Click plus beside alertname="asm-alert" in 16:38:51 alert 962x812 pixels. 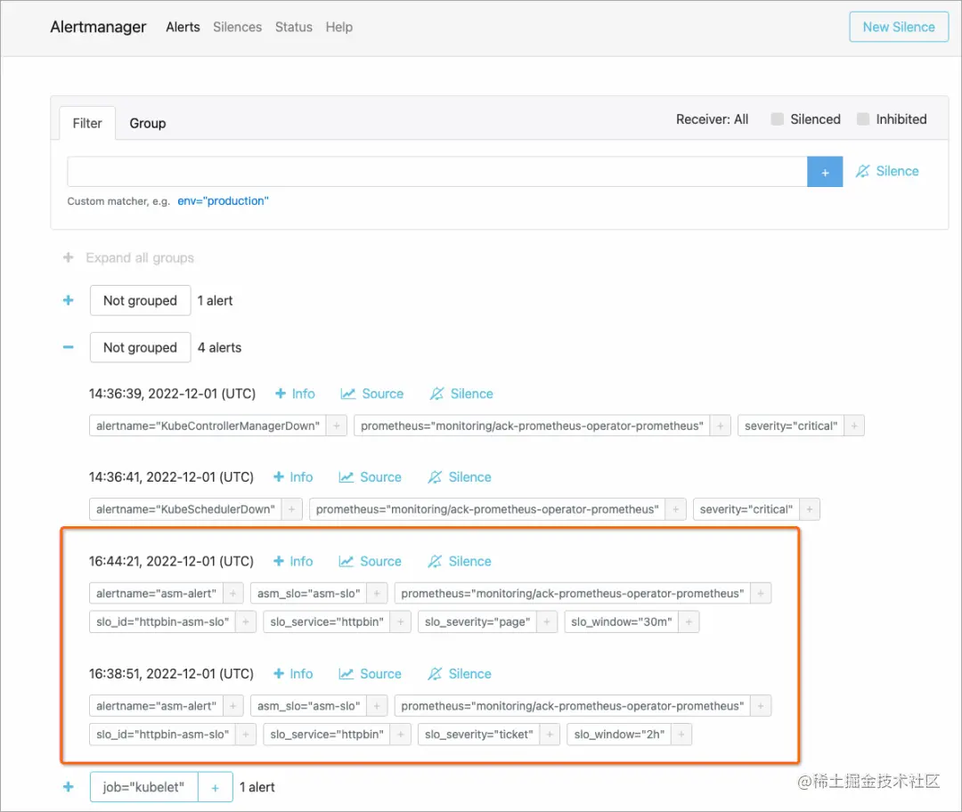[x=233, y=706]
